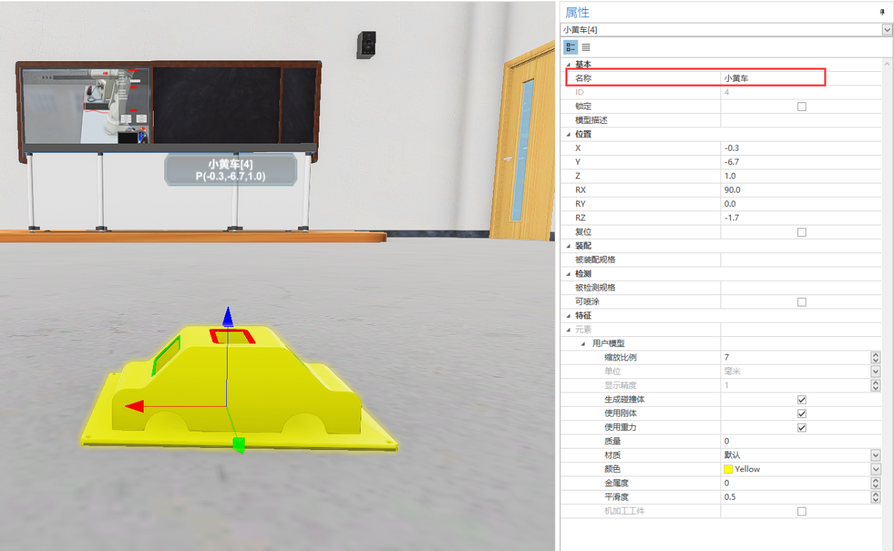This screenshot has width=894, height=551.
Task: Click the 模型描述 field
Action: pos(802,120)
